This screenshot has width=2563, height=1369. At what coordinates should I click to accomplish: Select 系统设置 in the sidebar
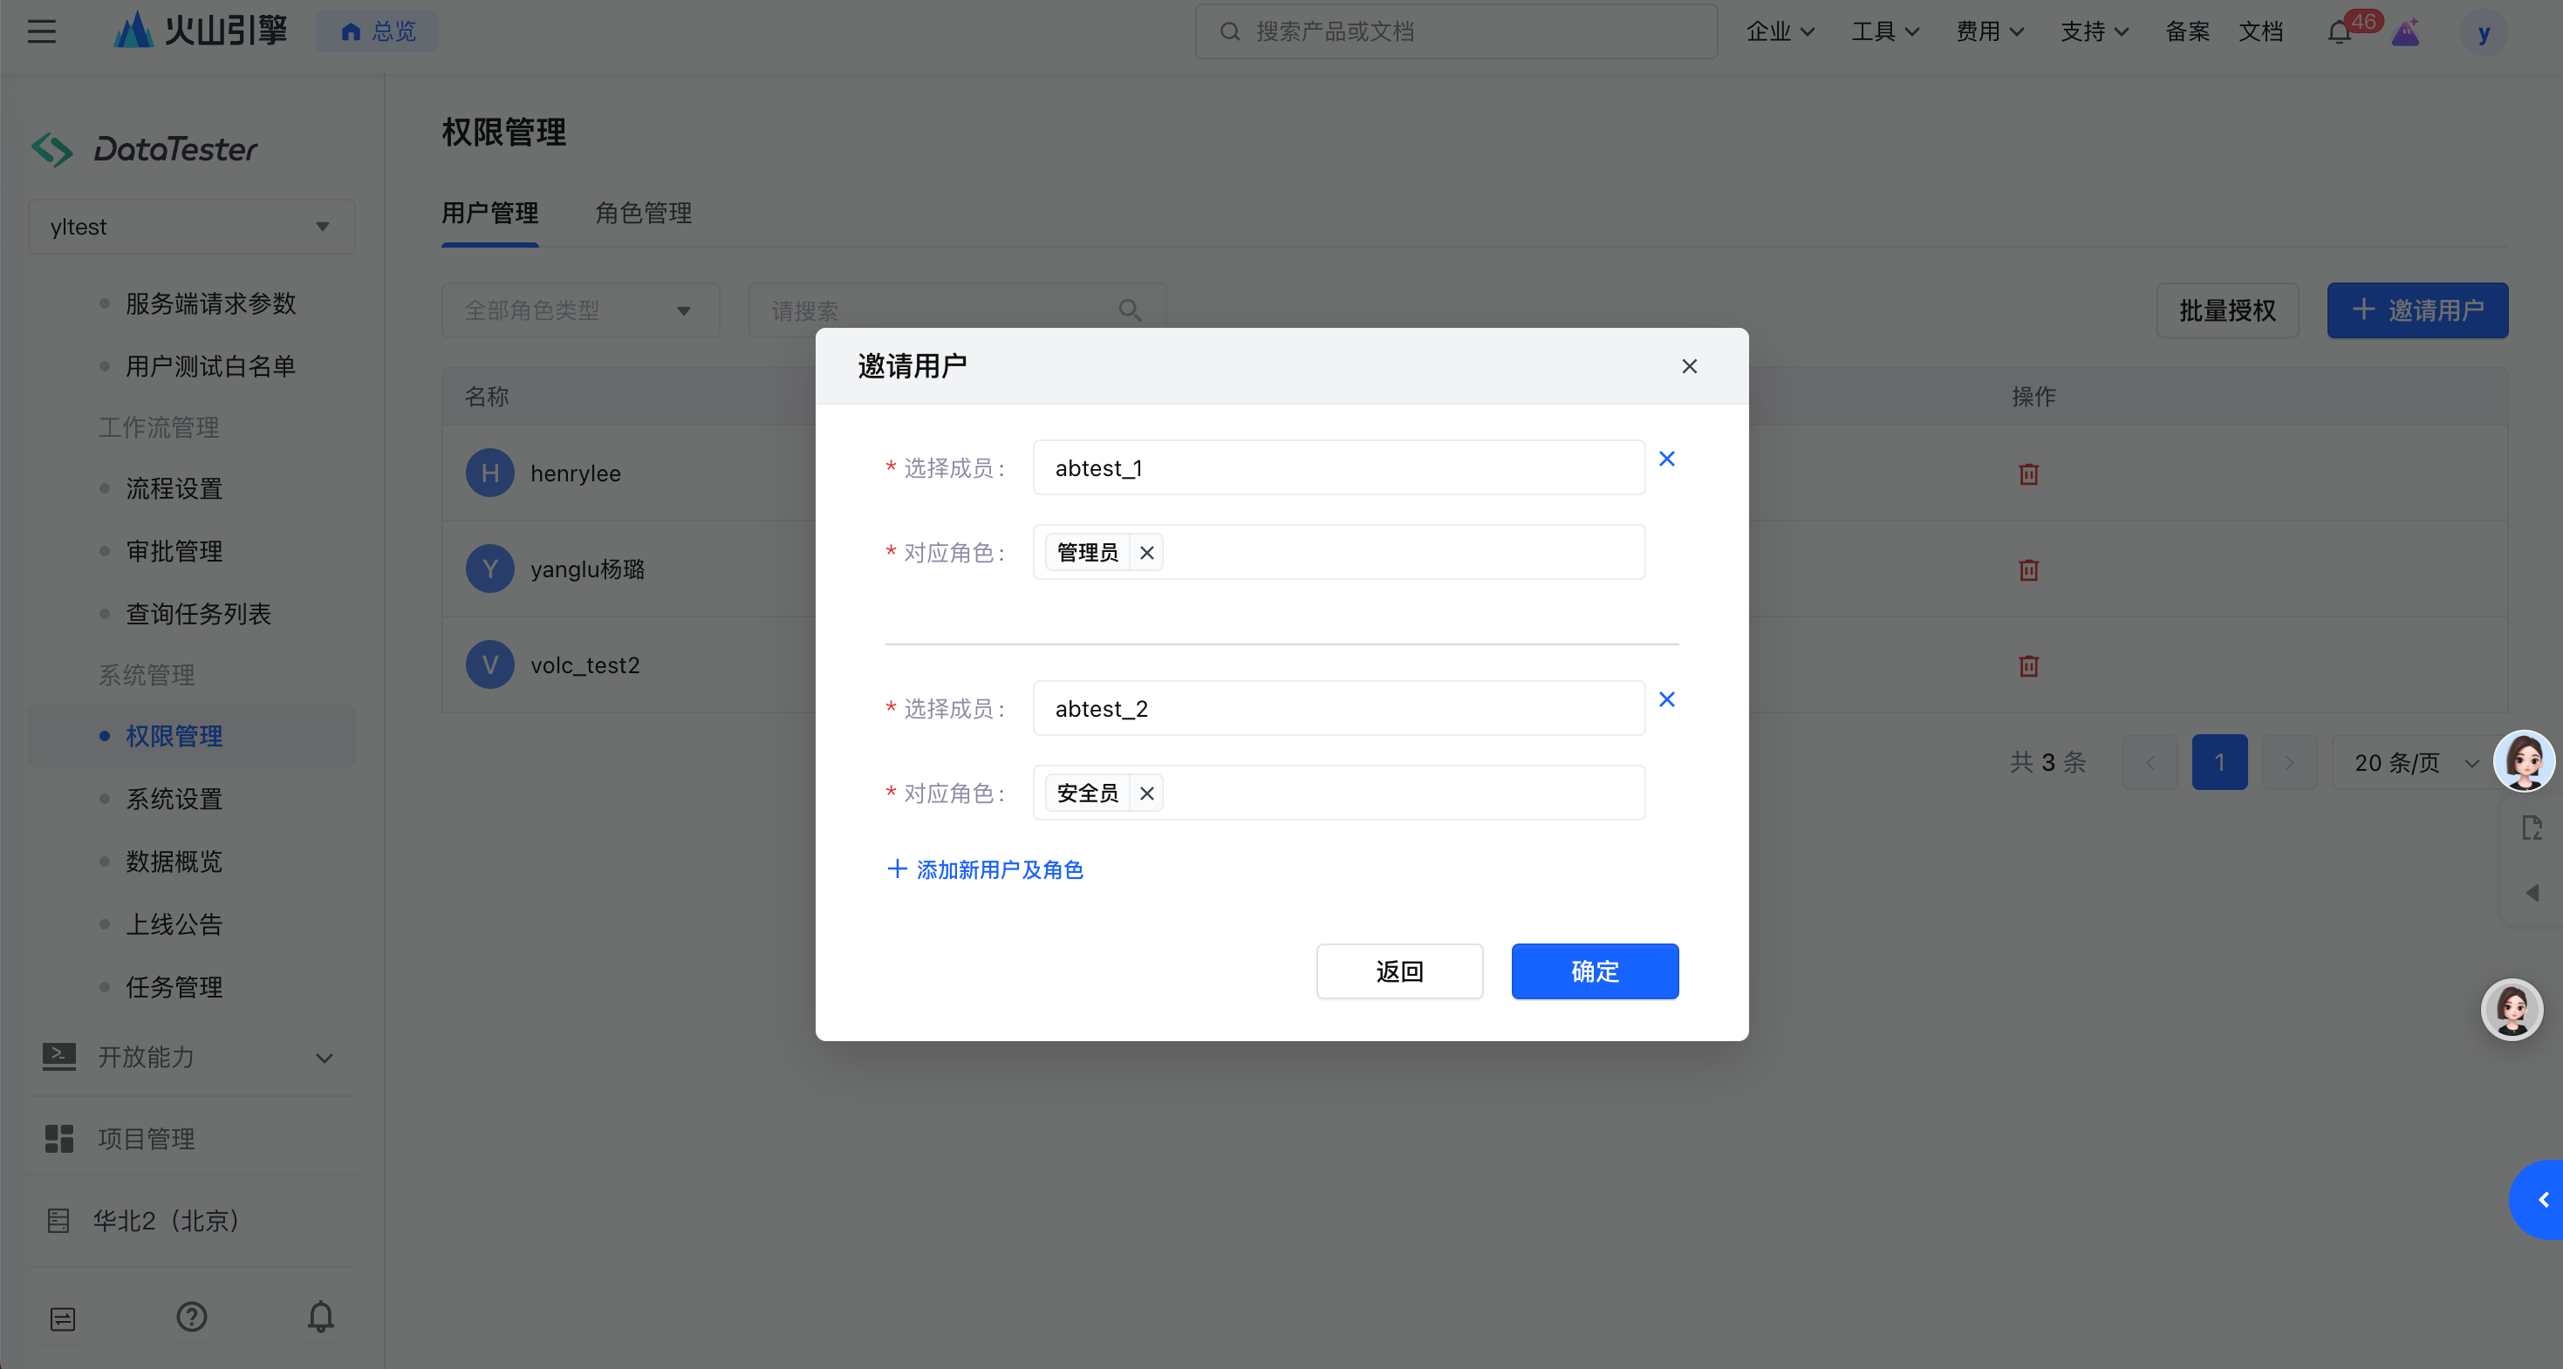click(174, 799)
